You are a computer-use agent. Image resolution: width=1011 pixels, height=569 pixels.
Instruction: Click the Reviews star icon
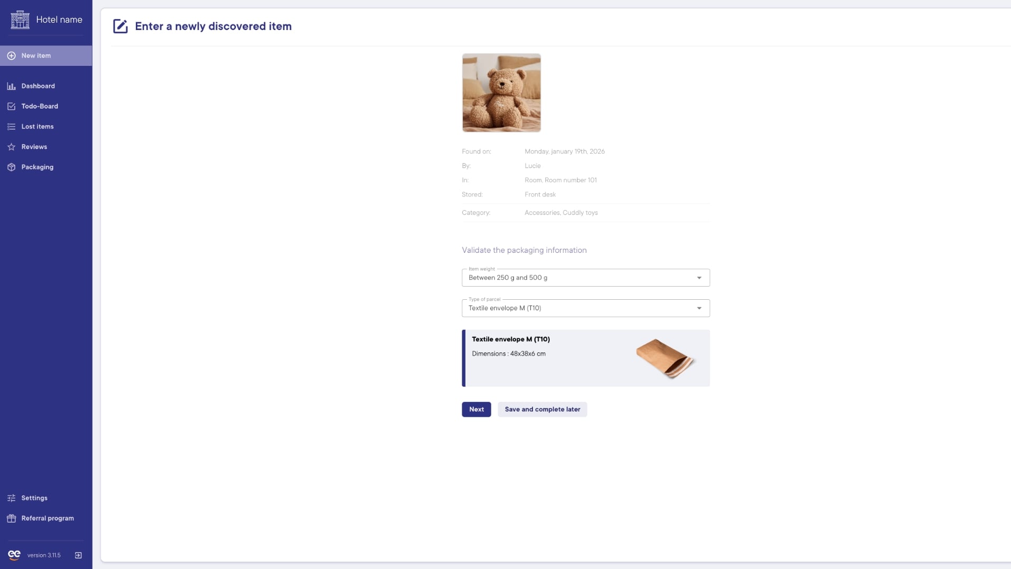[11, 147]
